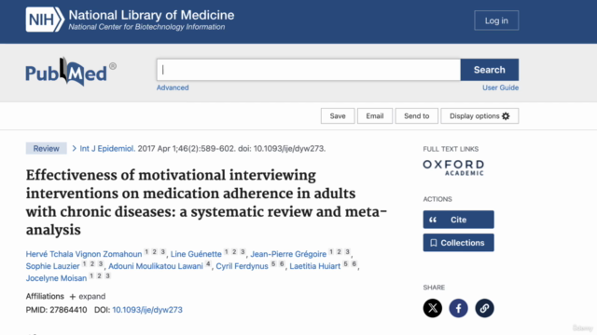The image size is (597, 335).
Task: Open author Cyril Ferdynus
Action: (242, 266)
